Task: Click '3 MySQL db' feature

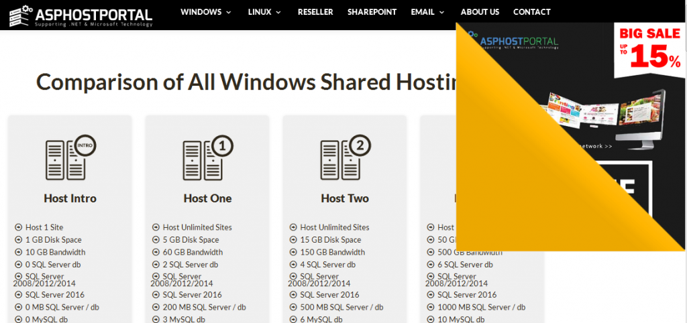Action: (184, 320)
